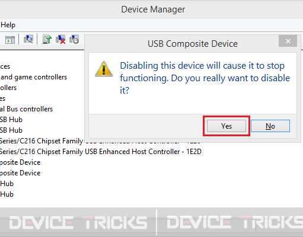This screenshot has width=303, height=237.
Task: Select the 'and game controllers' tree entry
Action: point(34,77)
